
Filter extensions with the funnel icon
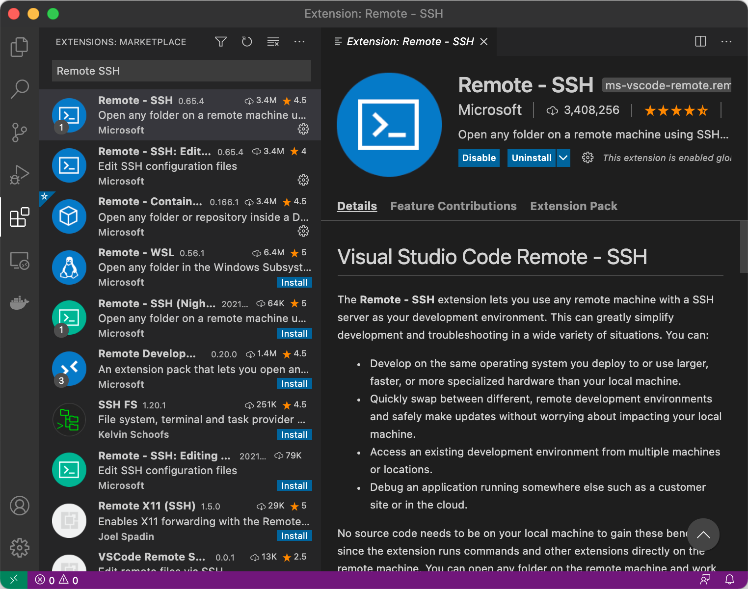(x=221, y=42)
